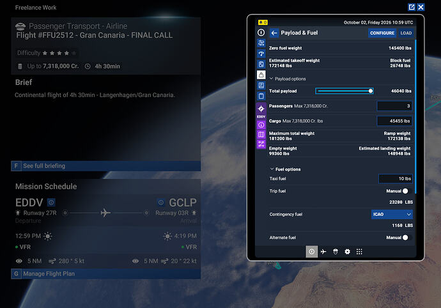Click departure wind 280° 5 kt

pos(72,261)
